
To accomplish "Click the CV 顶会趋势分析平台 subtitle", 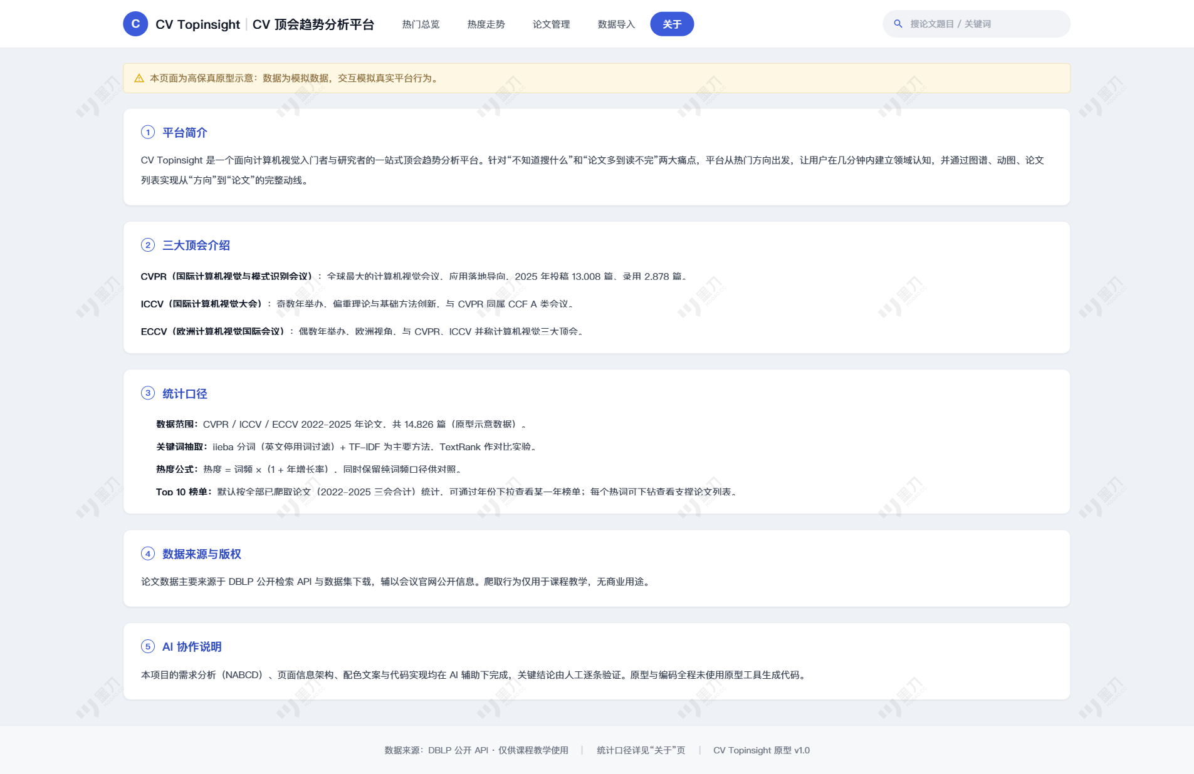I will point(313,24).
